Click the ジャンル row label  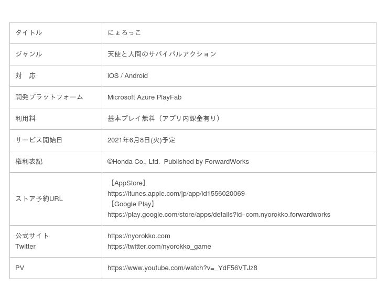coord(29,54)
